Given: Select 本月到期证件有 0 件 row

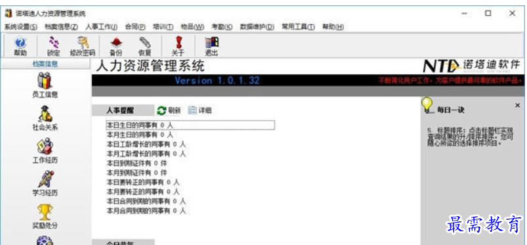Looking at the screenshot, I should 137,173.
